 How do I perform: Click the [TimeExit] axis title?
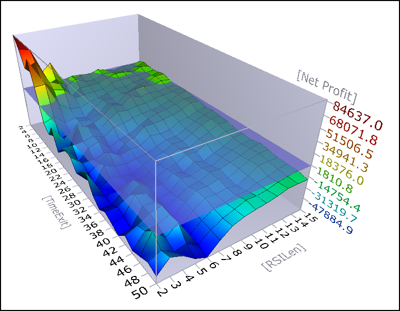click(56, 213)
